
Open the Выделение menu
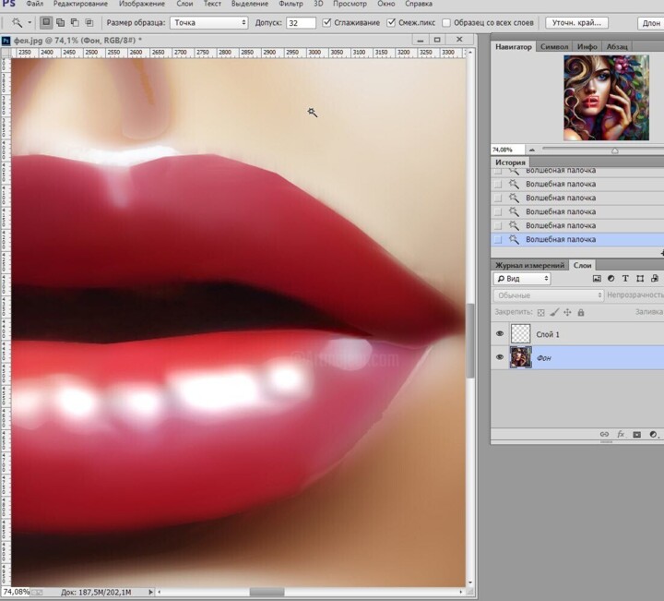point(250,4)
